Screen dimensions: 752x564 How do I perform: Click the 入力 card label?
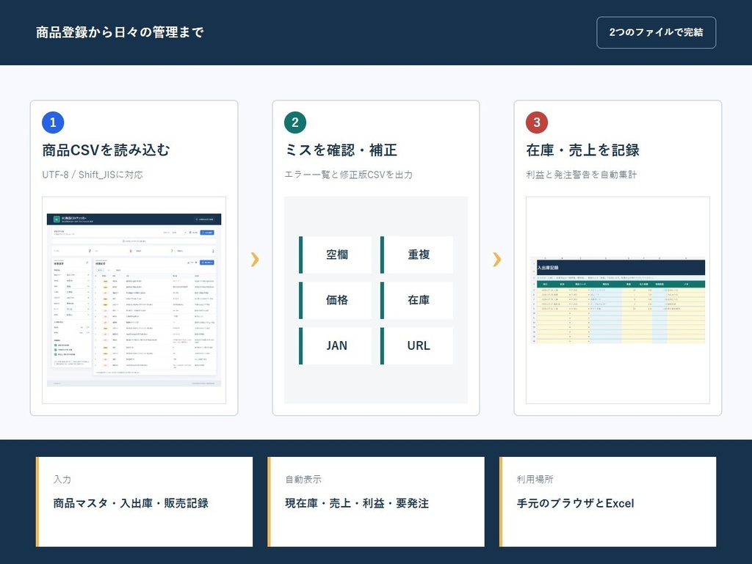coord(62,479)
